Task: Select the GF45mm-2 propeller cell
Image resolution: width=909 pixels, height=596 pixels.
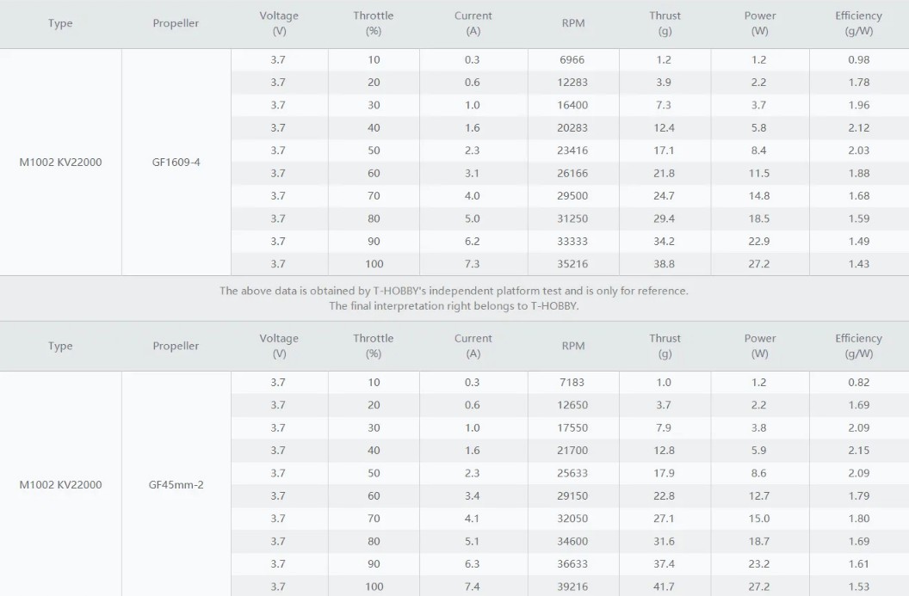Action: tap(176, 485)
